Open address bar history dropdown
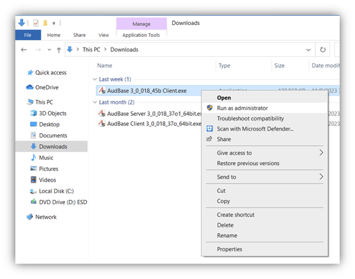 tap(309, 50)
